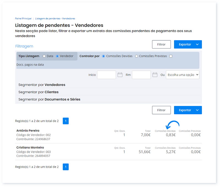Tick the Docs. pagos na data checkbox
The image size is (220, 187).
tap(171, 56)
